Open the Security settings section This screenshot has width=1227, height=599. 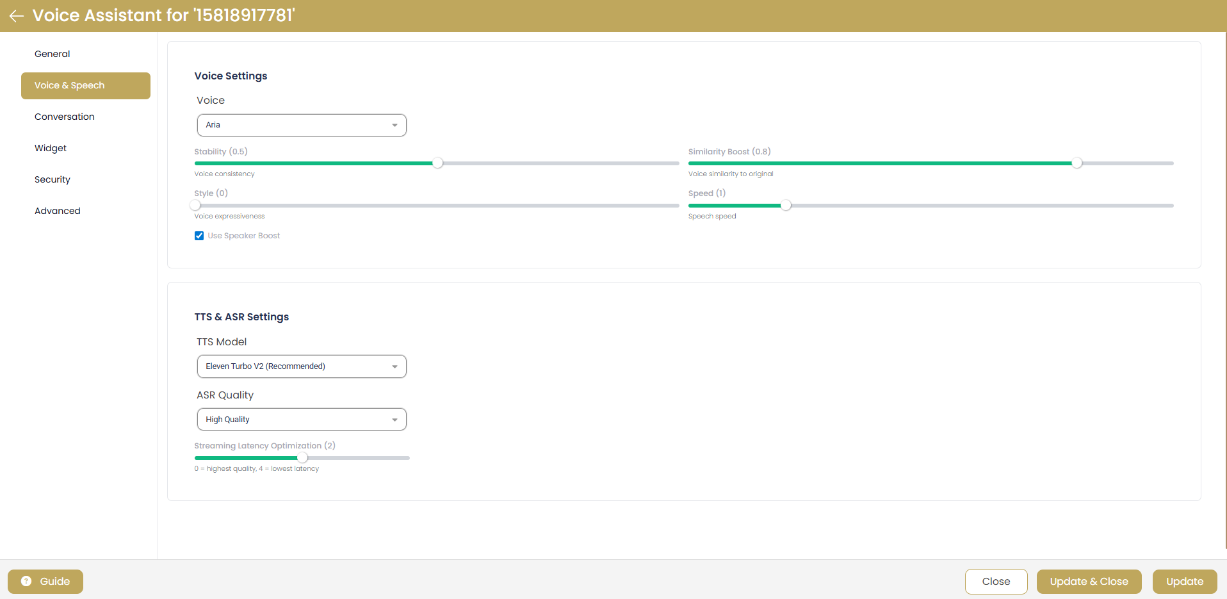(52, 179)
